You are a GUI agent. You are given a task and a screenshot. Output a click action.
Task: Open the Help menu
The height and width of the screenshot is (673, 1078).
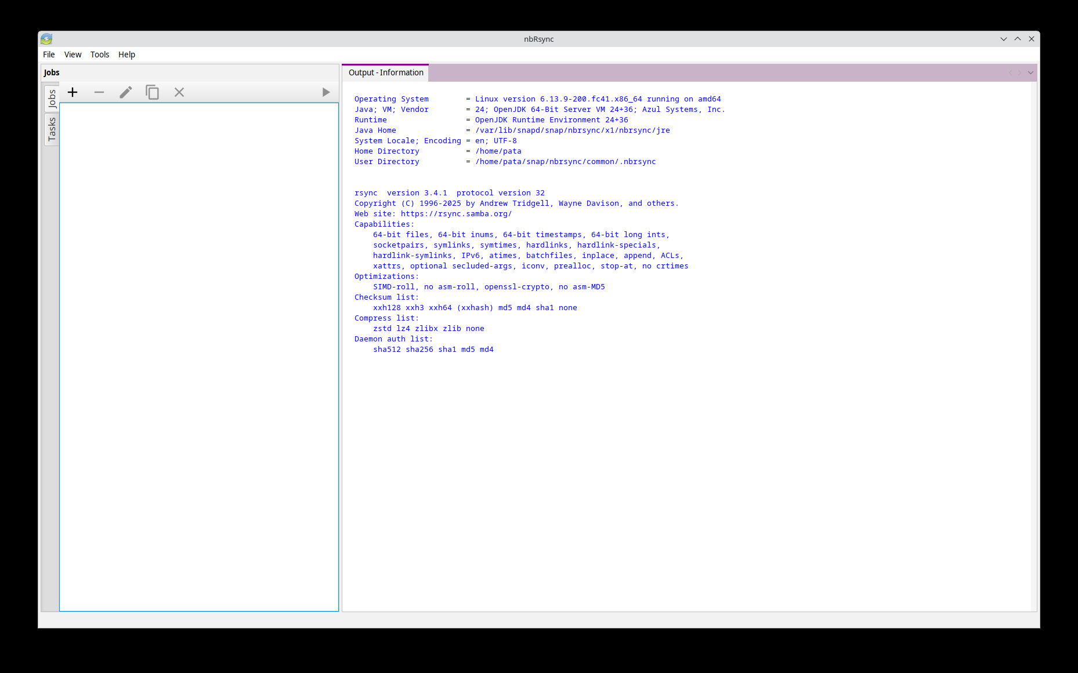pos(126,54)
